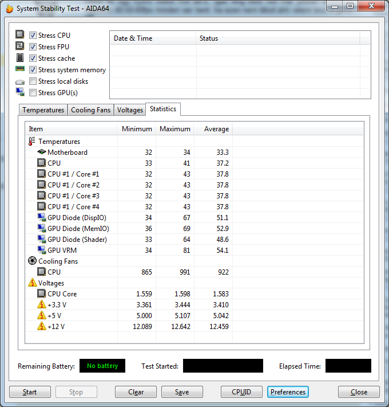
Task: Sort by the Maximum column header
Action: tap(175, 129)
